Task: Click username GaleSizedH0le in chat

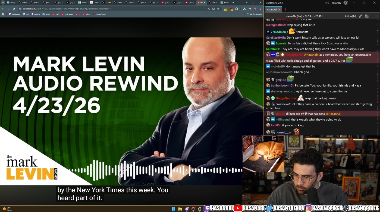Action: click(x=276, y=38)
